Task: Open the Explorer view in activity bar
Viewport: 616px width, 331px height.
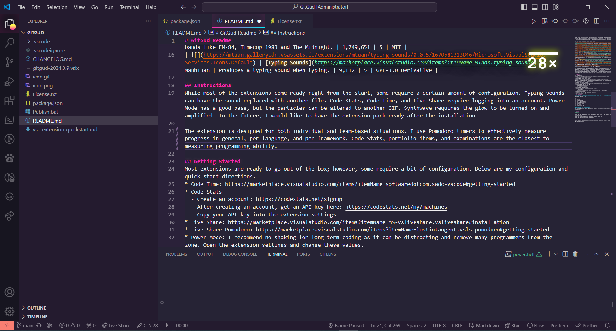Action: pos(10,24)
